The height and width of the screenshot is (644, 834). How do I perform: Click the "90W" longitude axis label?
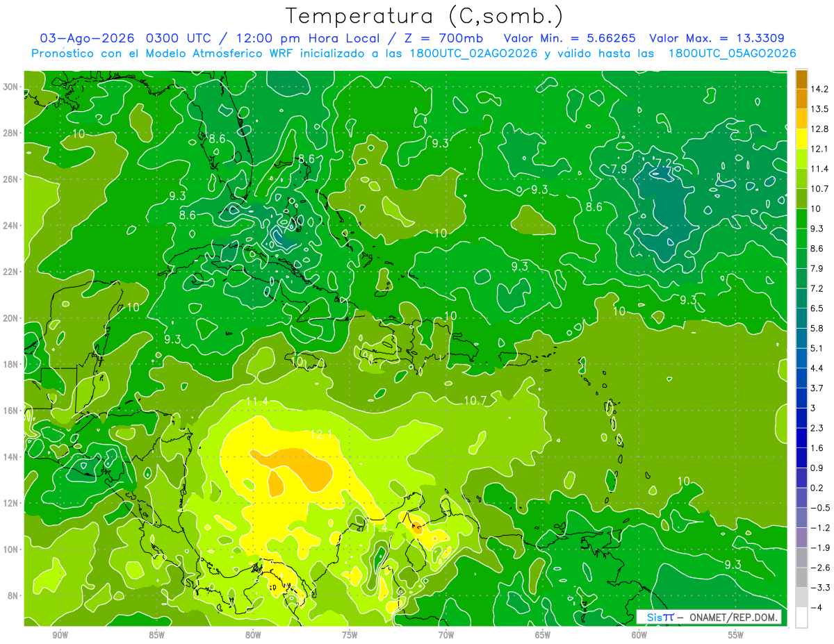click(60, 635)
